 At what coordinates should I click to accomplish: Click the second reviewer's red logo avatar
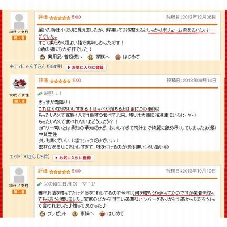pos(19,83)
